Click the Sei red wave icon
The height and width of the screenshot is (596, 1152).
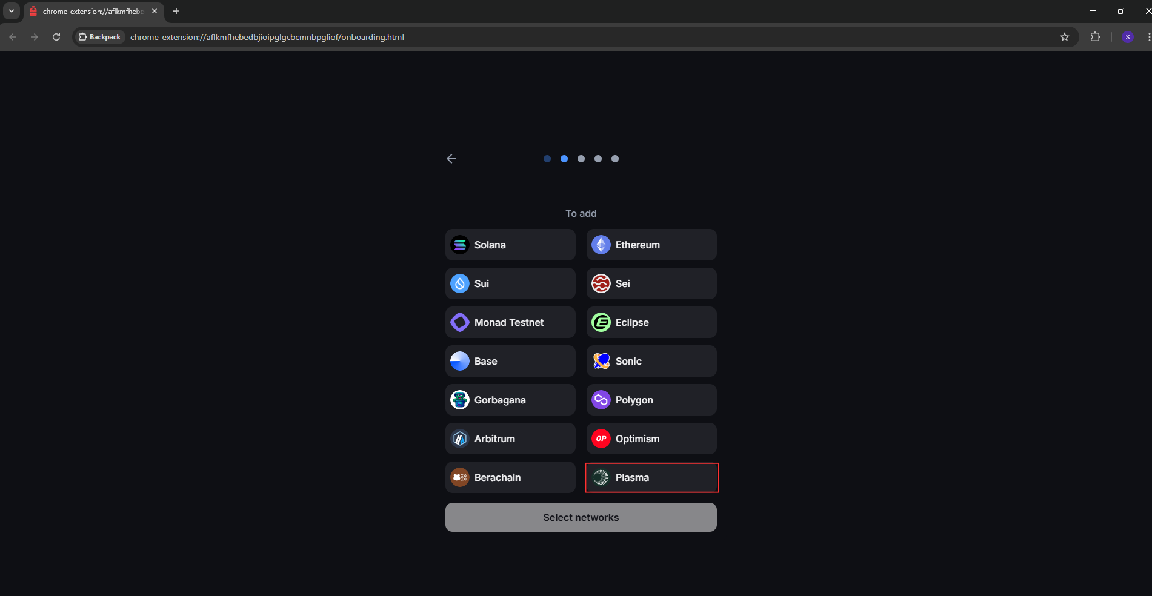[601, 283]
